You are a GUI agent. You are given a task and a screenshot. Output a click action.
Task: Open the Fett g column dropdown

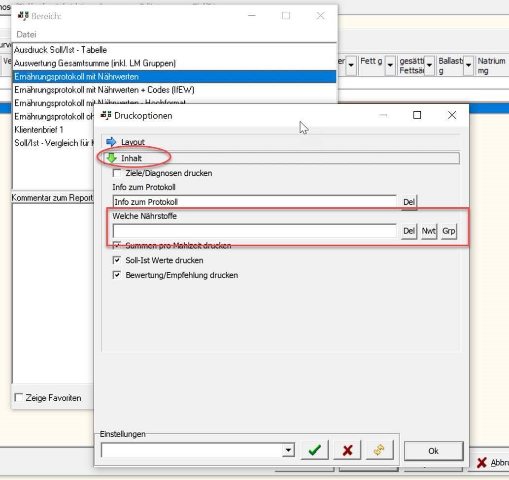click(390, 65)
